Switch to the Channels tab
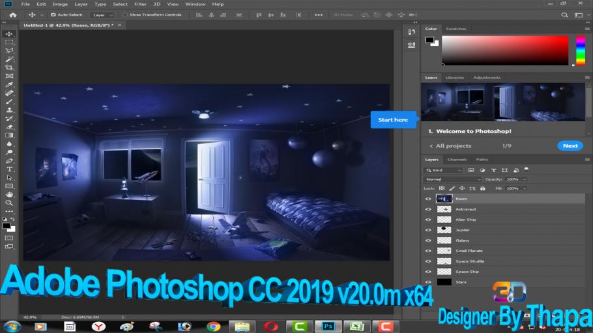The image size is (593, 333). (x=457, y=160)
